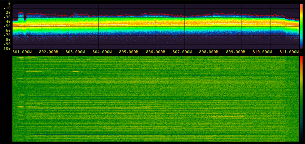The height and width of the screenshot is (144, 305).
Task: Click the waterfall color scale bar
Action: [x=301, y=99]
